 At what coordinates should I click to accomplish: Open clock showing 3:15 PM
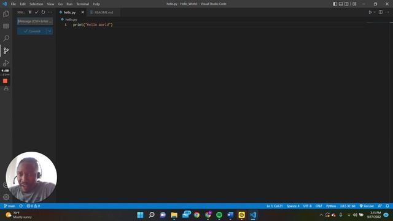point(374,215)
